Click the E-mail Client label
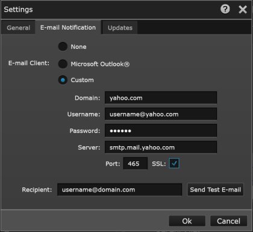Viewport: 253px width, 232px height. tap(29, 63)
